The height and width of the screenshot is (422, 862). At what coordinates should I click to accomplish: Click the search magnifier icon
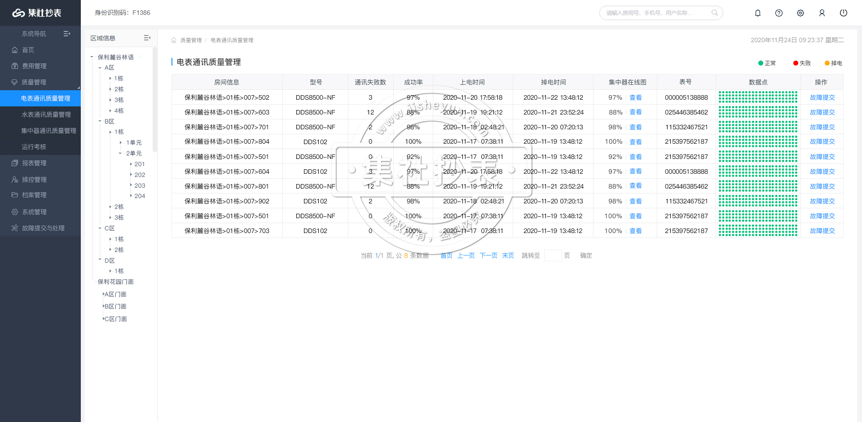point(714,13)
